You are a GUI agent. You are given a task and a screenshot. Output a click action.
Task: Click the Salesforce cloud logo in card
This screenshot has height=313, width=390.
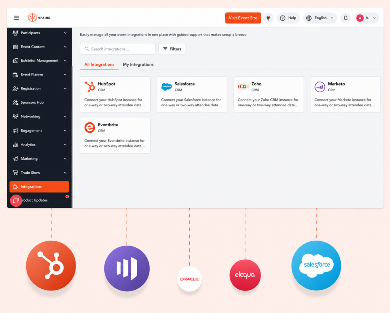click(166, 87)
